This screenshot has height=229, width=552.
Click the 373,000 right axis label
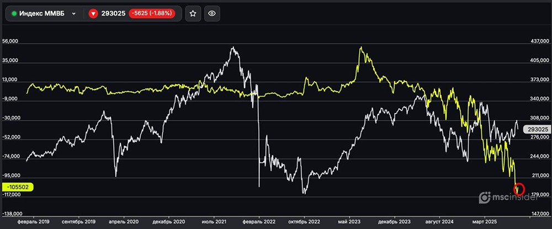click(540, 80)
